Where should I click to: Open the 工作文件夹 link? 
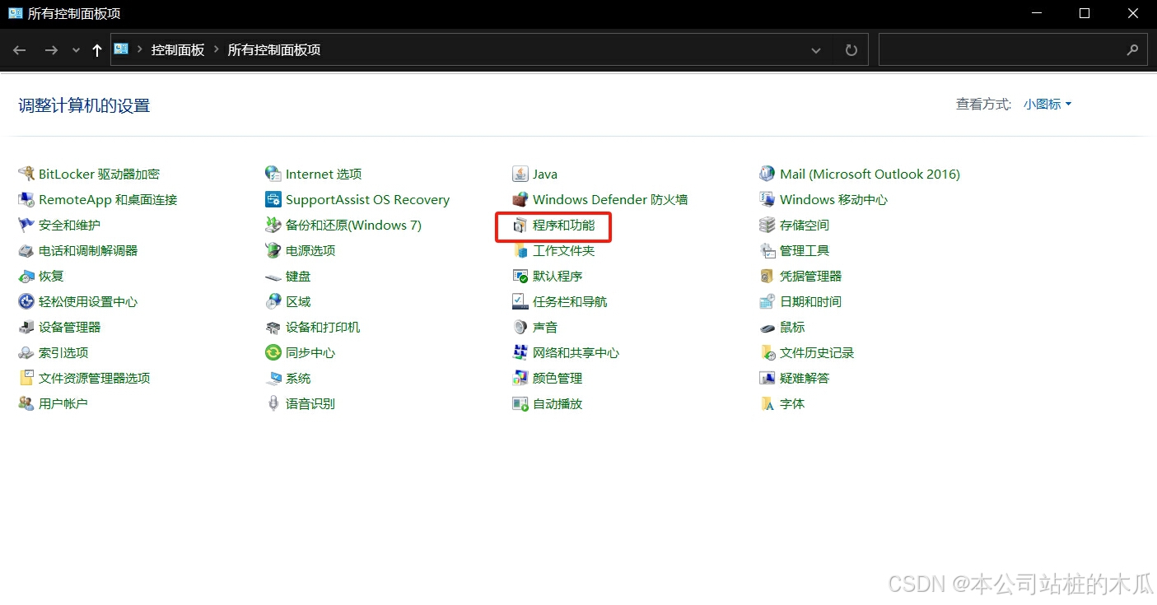(x=563, y=250)
